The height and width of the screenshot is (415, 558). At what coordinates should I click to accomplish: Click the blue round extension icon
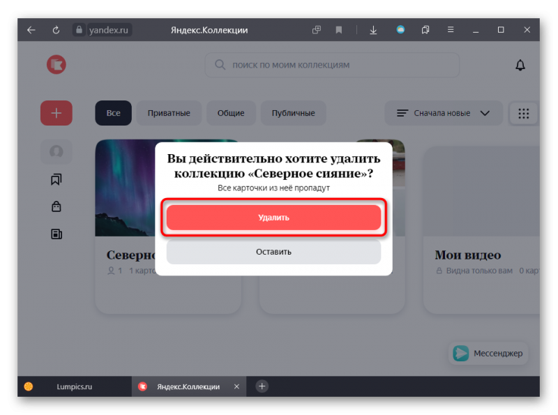pyautogui.click(x=400, y=29)
